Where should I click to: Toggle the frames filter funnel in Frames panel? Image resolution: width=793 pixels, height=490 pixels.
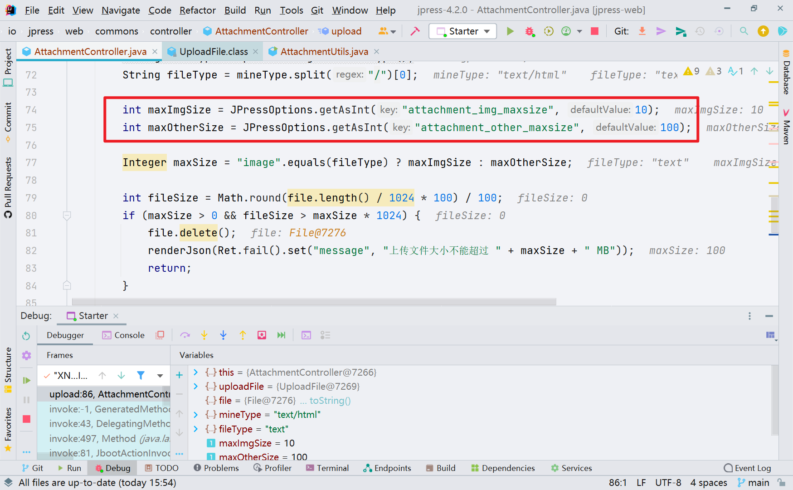[x=141, y=375]
